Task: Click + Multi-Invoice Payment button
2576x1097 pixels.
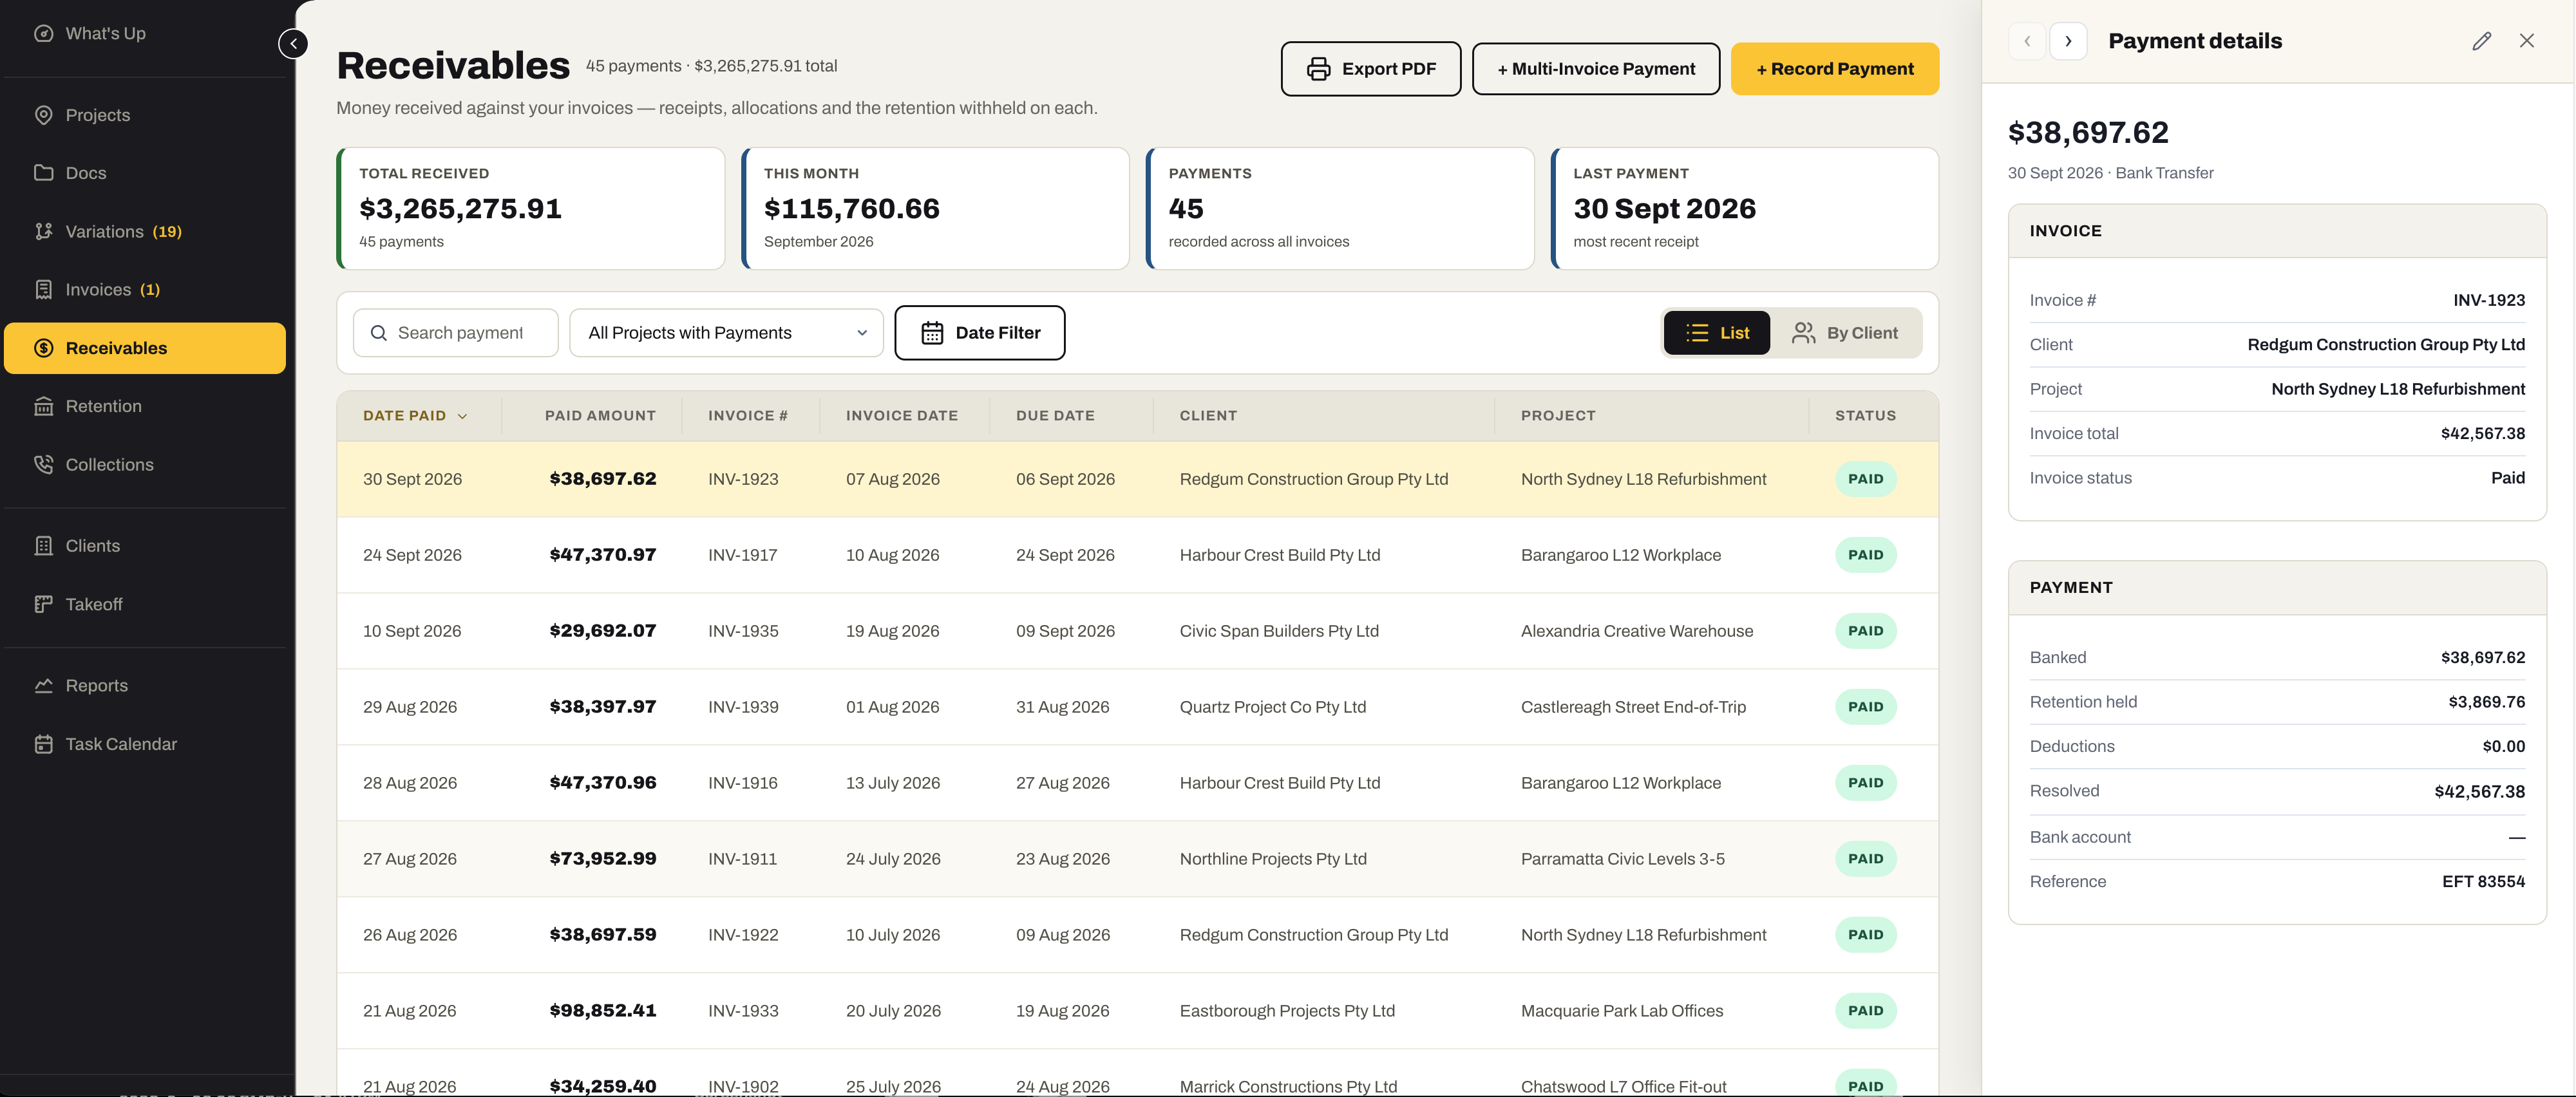Action: coord(1596,69)
